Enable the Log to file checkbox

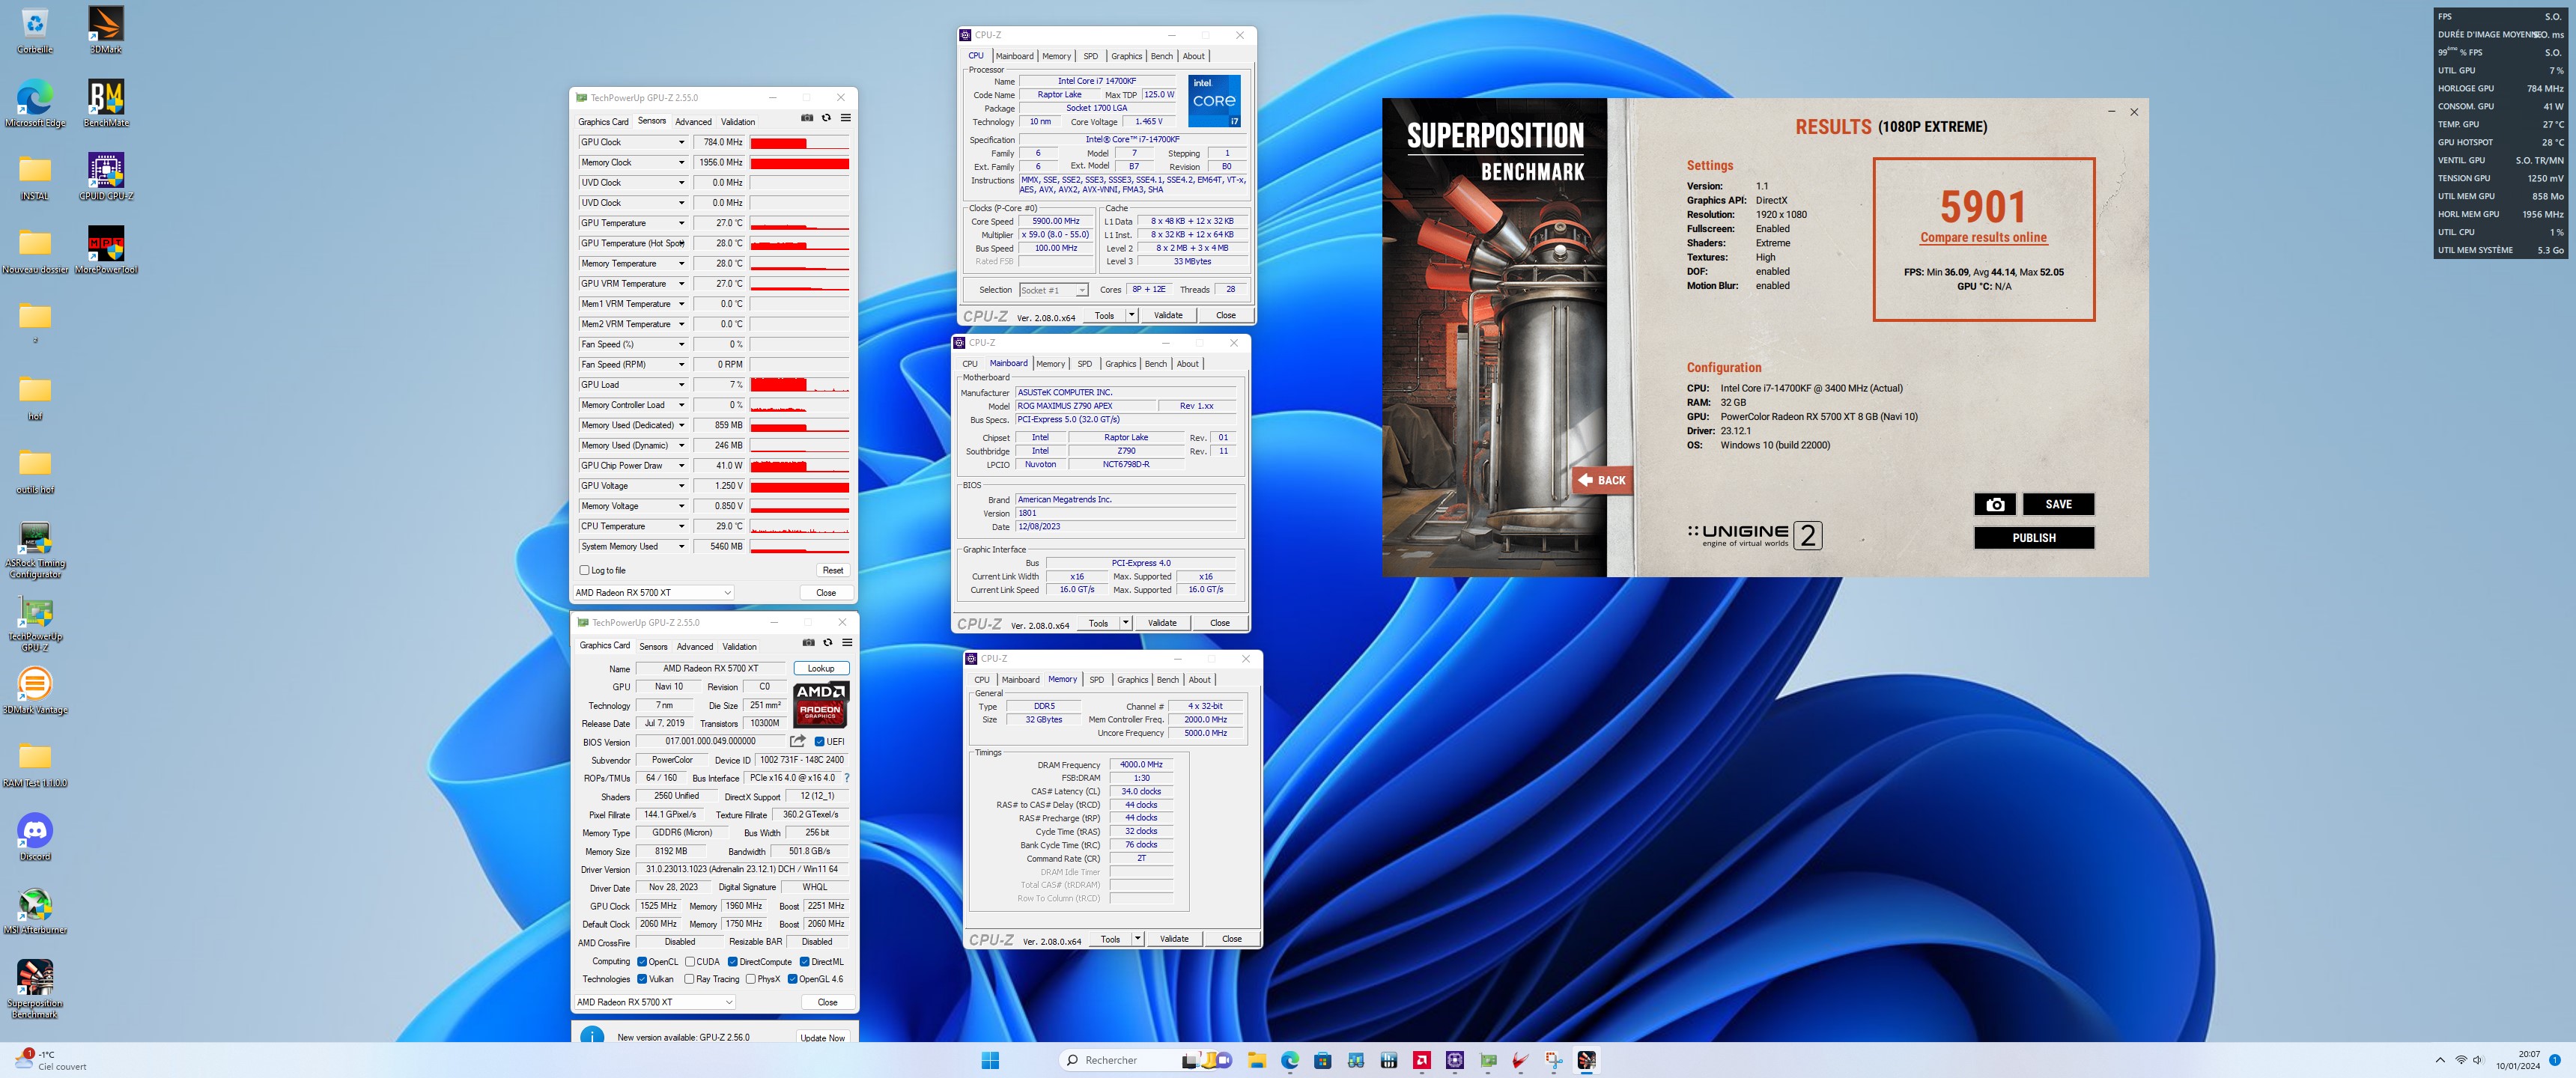click(585, 570)
